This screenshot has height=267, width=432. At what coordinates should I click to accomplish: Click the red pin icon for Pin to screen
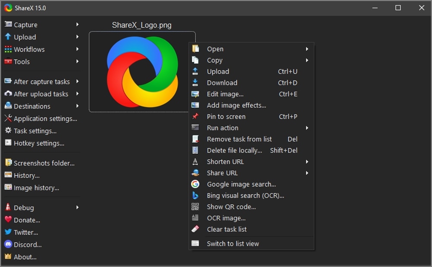coord(195,117)
